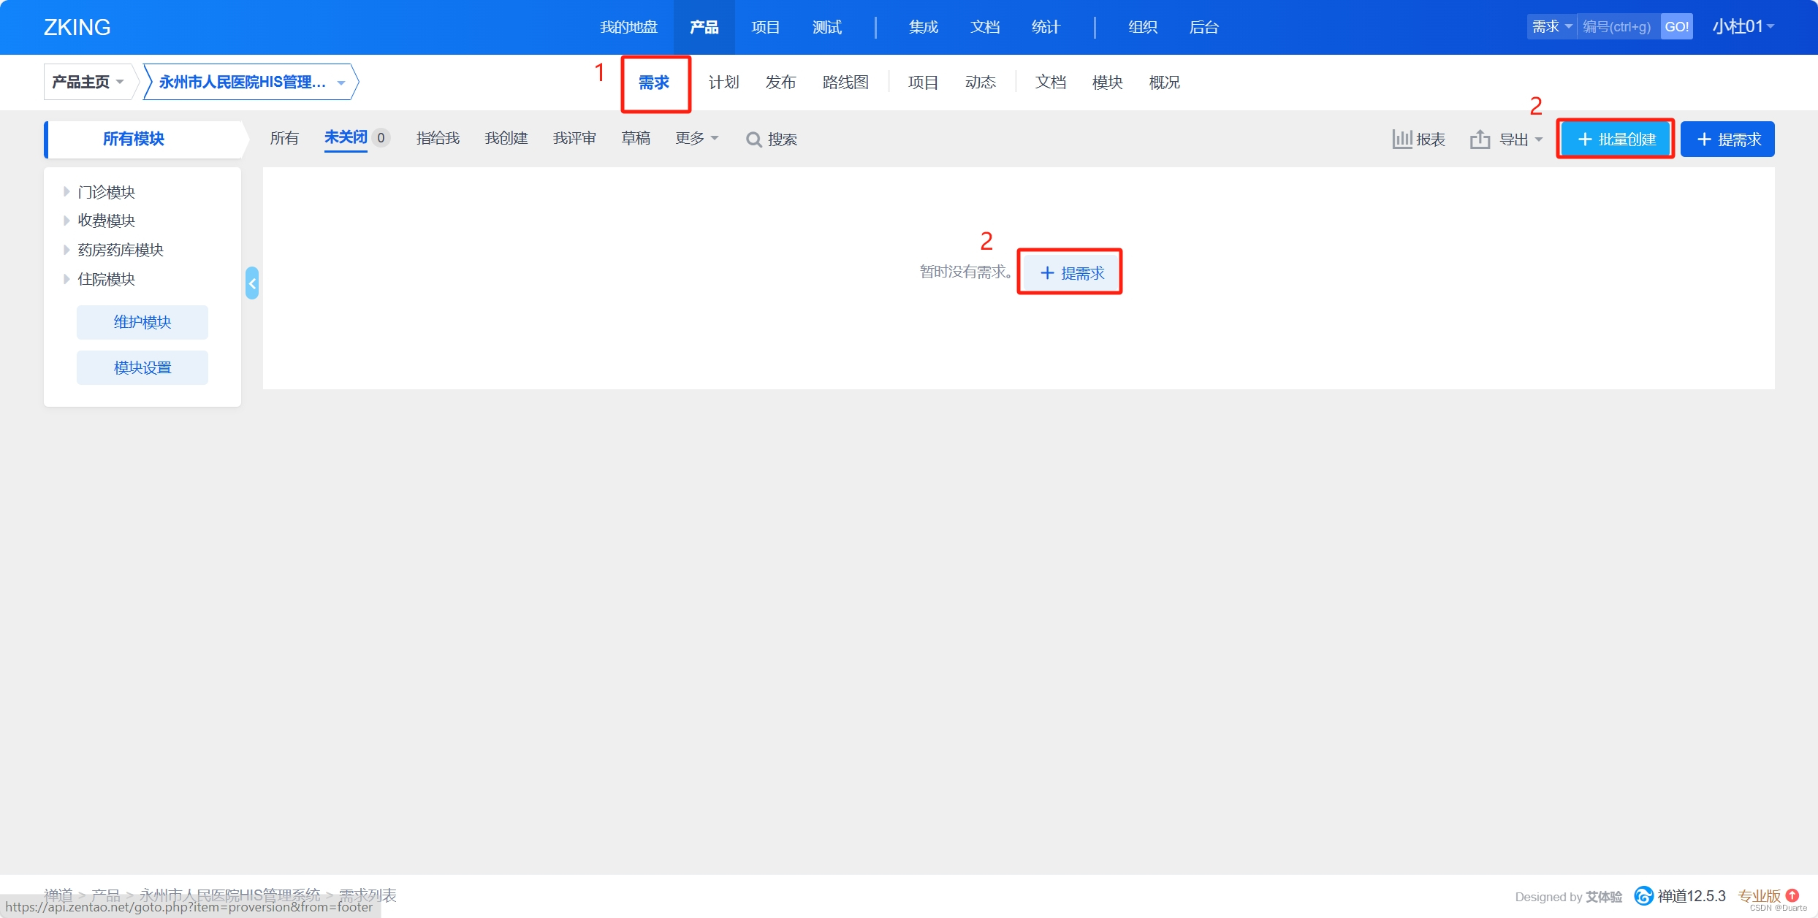Open the 更多 filter dropdown

click(x=696, y=138)
